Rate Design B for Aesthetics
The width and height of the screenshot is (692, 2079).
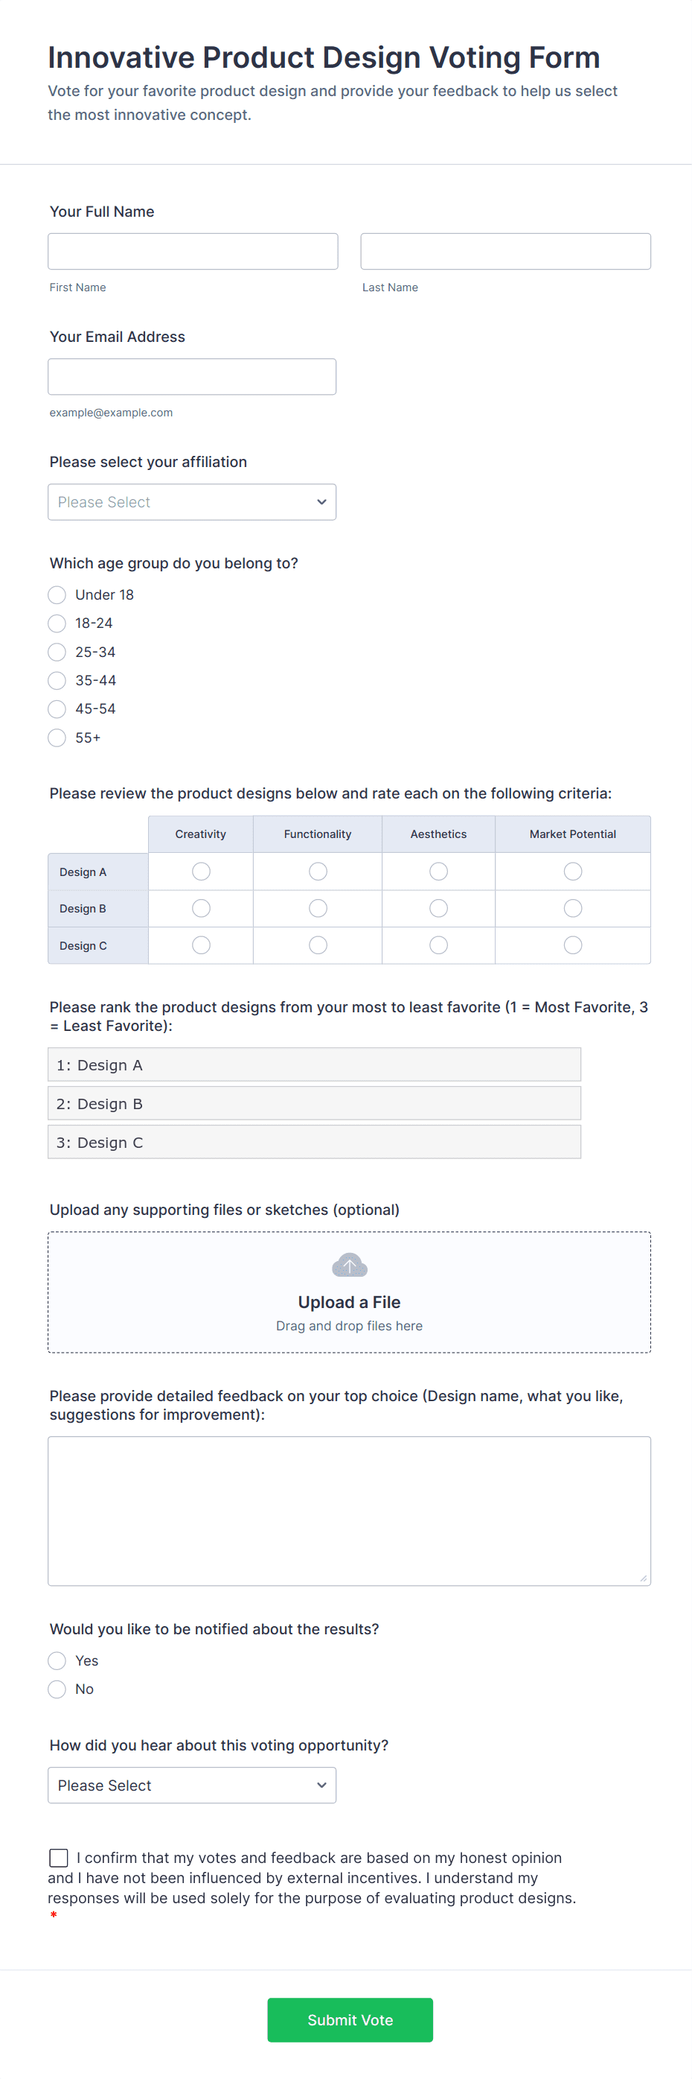click(438, 909)
